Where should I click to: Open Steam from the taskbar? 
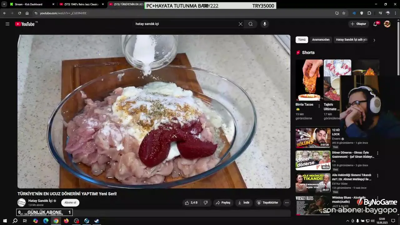[97, 221]
